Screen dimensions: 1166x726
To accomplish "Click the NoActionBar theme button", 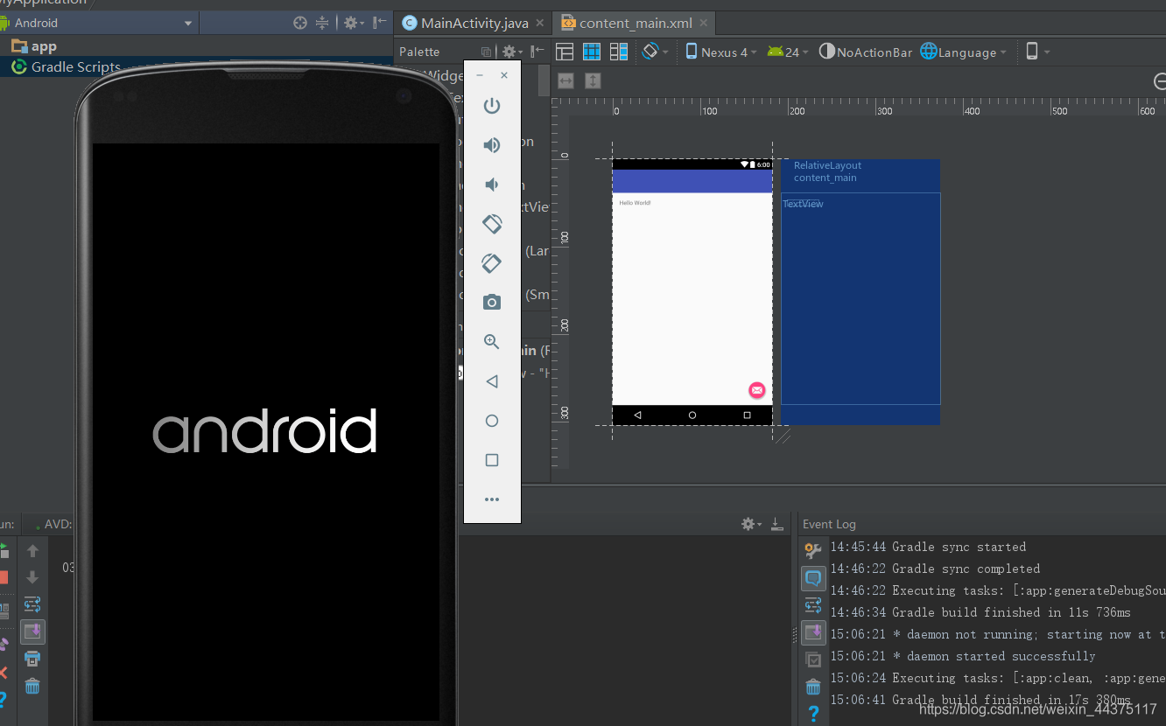I will [866, 52].
